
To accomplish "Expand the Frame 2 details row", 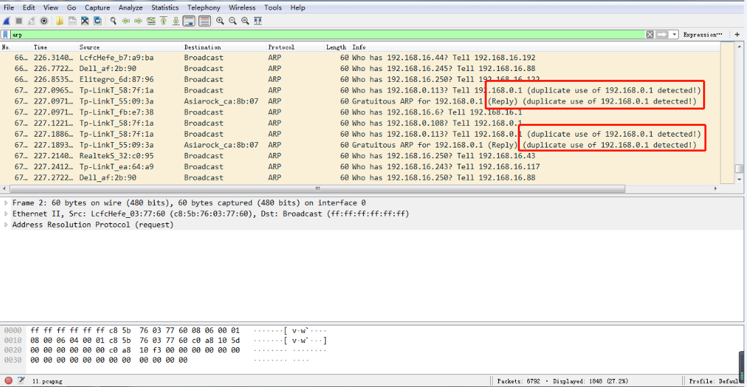I will (x=6, y=202).
